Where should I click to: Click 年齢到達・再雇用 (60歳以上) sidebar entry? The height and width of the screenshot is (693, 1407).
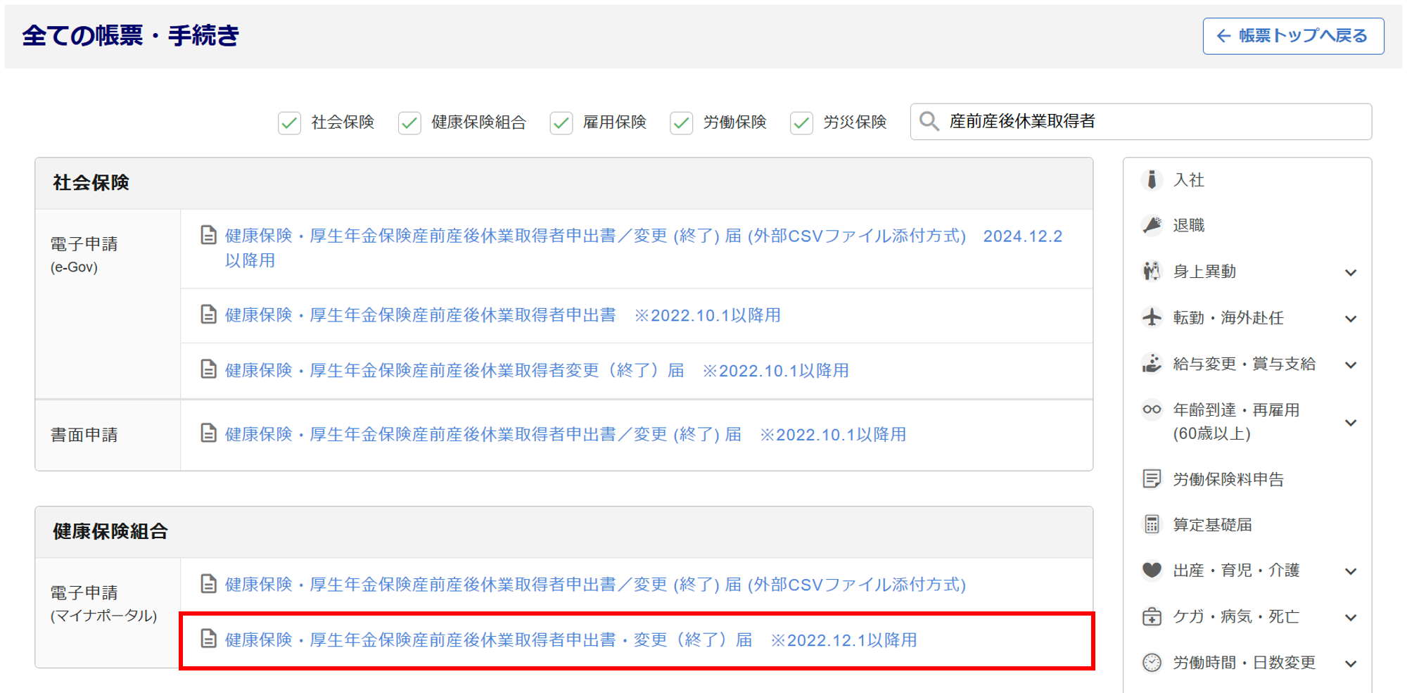1236,421
